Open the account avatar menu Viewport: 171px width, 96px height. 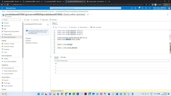(x=169, y=8)
